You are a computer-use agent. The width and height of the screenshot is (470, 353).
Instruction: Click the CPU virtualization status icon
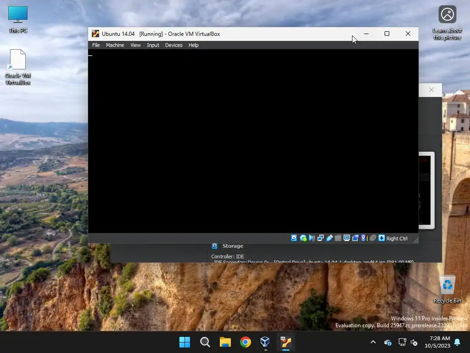364,238
